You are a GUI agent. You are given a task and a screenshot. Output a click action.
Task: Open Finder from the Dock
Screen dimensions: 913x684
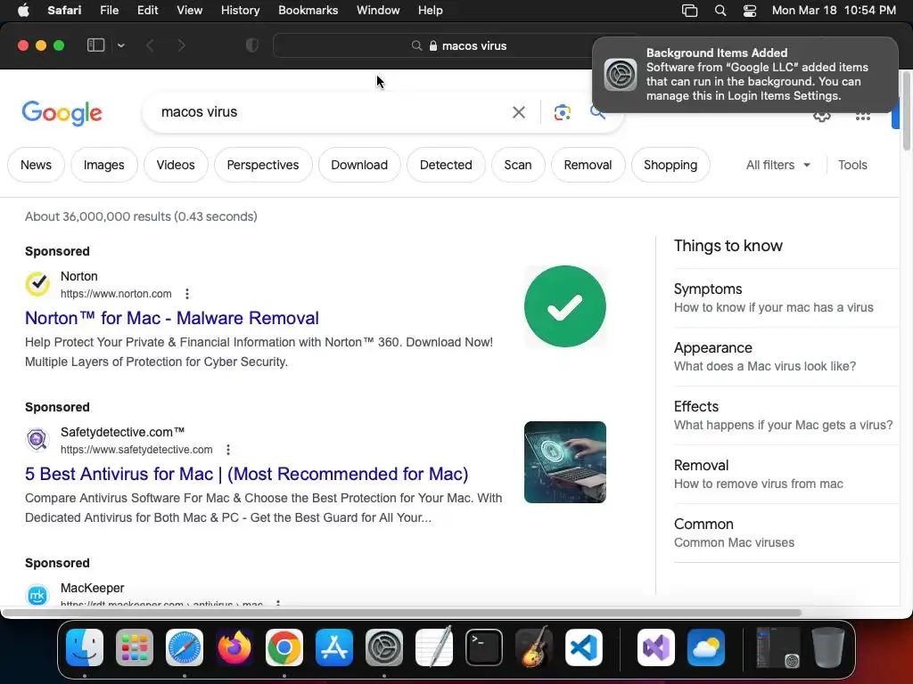pyautogui.click(x=85, y=647)
